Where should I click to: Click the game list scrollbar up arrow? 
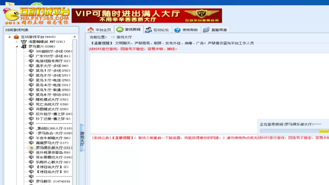click(75, 37)
